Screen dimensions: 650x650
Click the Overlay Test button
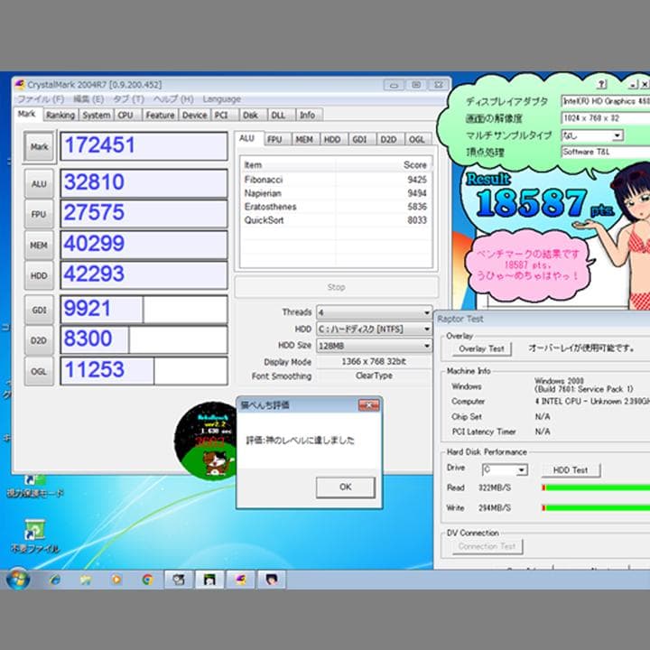[481, 349]
